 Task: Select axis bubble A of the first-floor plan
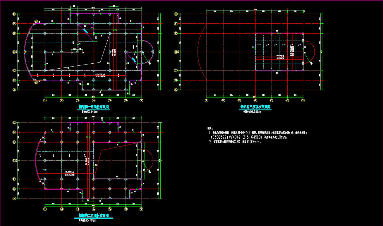click(14, 90)
